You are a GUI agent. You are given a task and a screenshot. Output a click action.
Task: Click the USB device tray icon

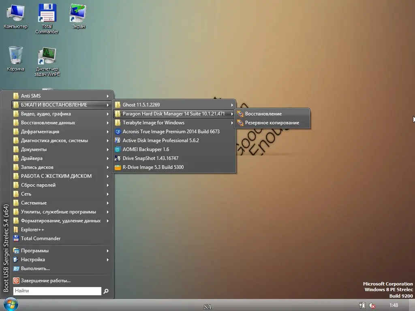[x=362, y=305]
